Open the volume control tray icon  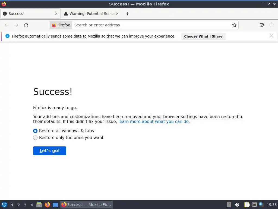(237, 205)
